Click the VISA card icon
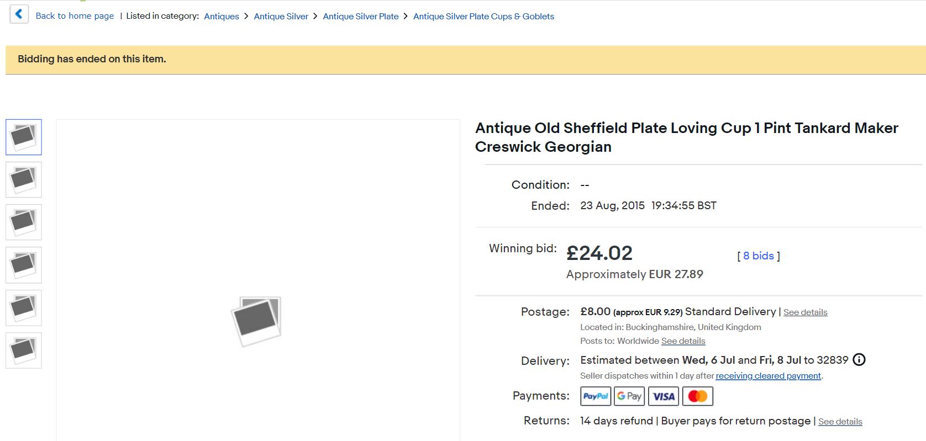Viewport: 926px width, 441px height. [664, 396]
